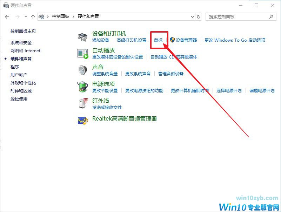Refresh the control panel view
Viewport: 281px width, 212px height.
[199, 17]
